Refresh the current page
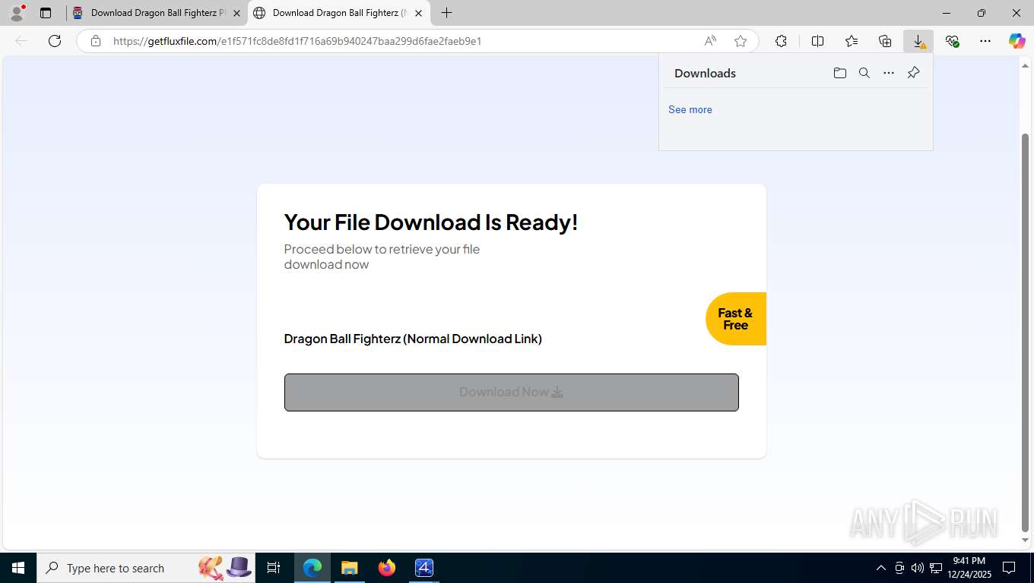The image size is (1034, 583). pos(55,41)
